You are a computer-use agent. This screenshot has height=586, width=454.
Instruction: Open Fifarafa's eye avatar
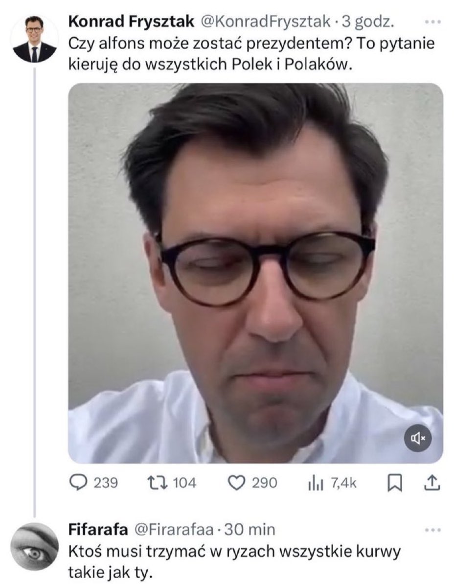pos(34,546)
